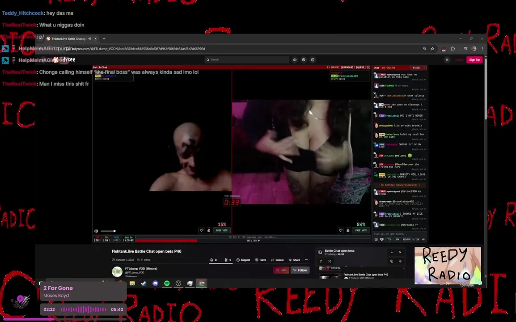Open the settings gear beside search

point(304,59)
